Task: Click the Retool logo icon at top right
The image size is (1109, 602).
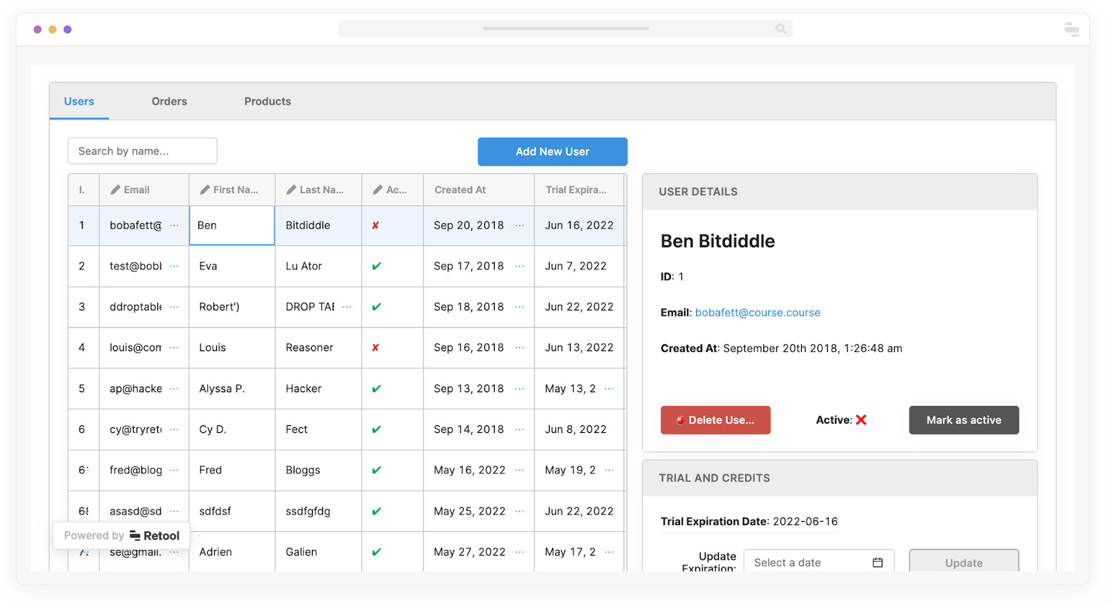Action: point(1072,29)
